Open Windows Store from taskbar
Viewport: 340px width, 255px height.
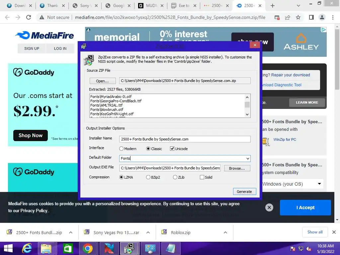[x=67, y=248]
